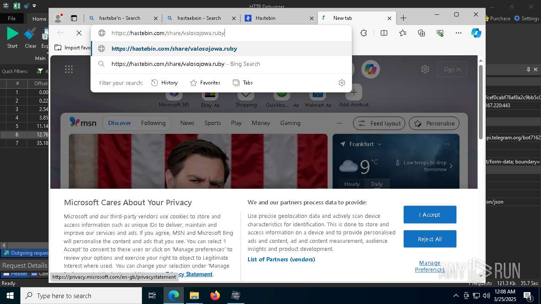Image resolution: width=541 pixels, height=304 pixels.
Task: Toggle split screen view
Action: click(x=384, y=33)
